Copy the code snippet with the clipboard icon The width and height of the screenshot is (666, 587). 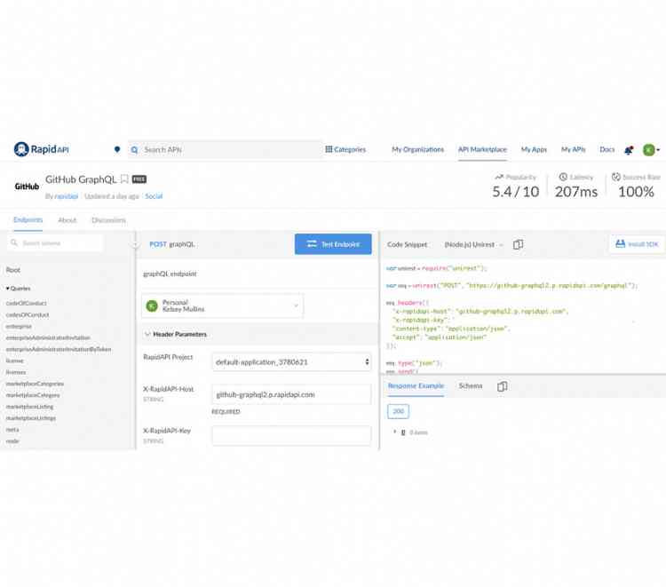tap(518, 244)
